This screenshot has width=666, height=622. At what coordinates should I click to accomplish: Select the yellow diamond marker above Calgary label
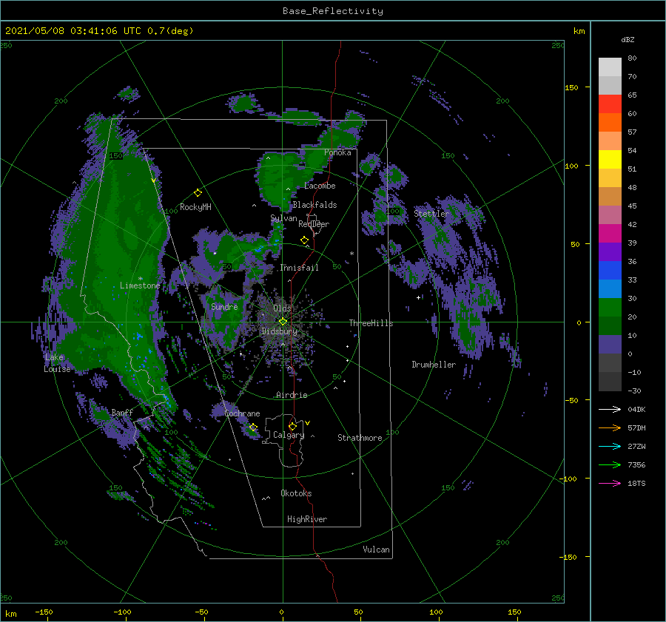[x=292, y=426]
